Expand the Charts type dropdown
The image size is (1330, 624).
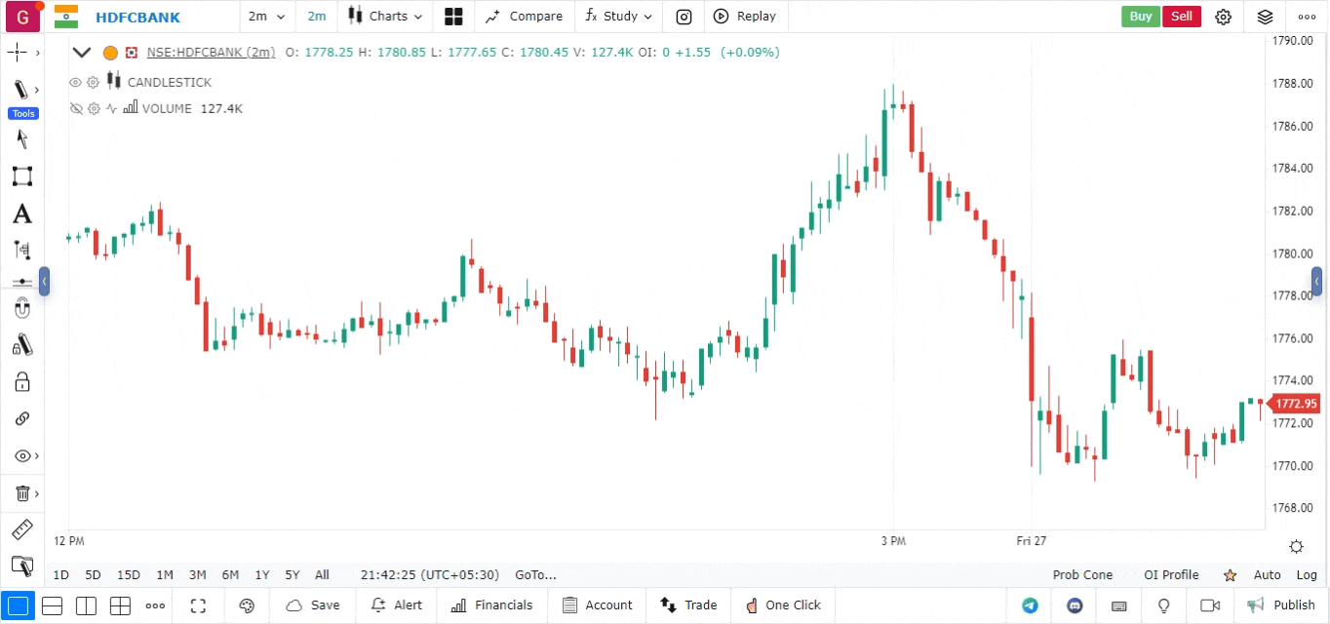pyautogui.click(x=386, y=17)
